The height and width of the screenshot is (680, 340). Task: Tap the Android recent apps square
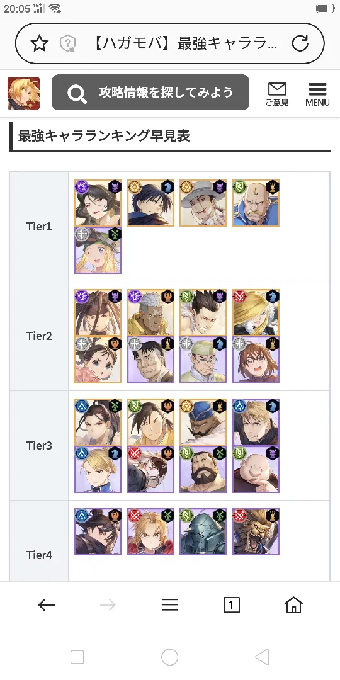77,657
